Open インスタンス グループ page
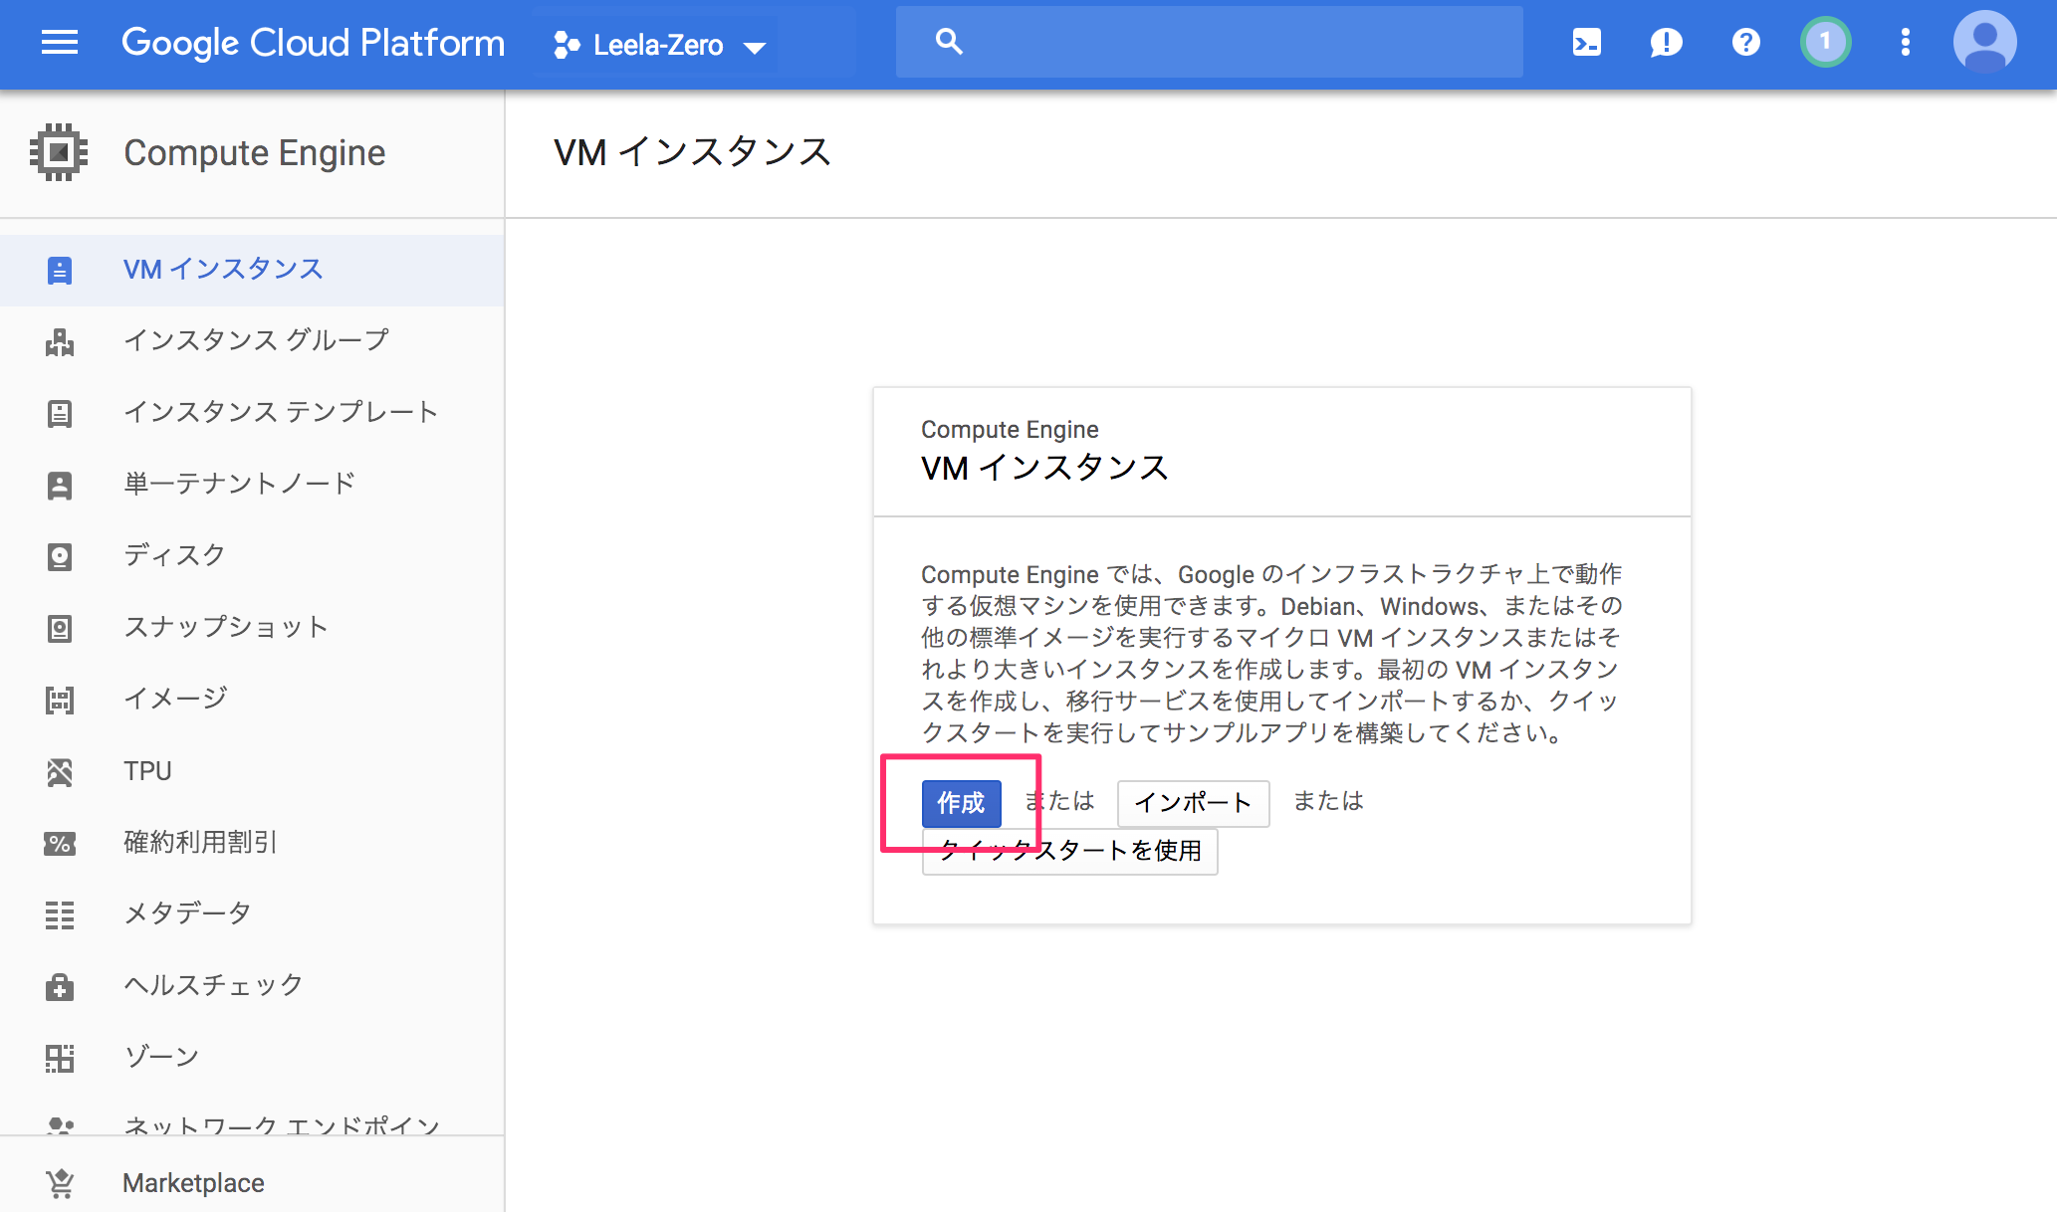This screenshot has width=2057, height=1212. [x=252, y=341]
